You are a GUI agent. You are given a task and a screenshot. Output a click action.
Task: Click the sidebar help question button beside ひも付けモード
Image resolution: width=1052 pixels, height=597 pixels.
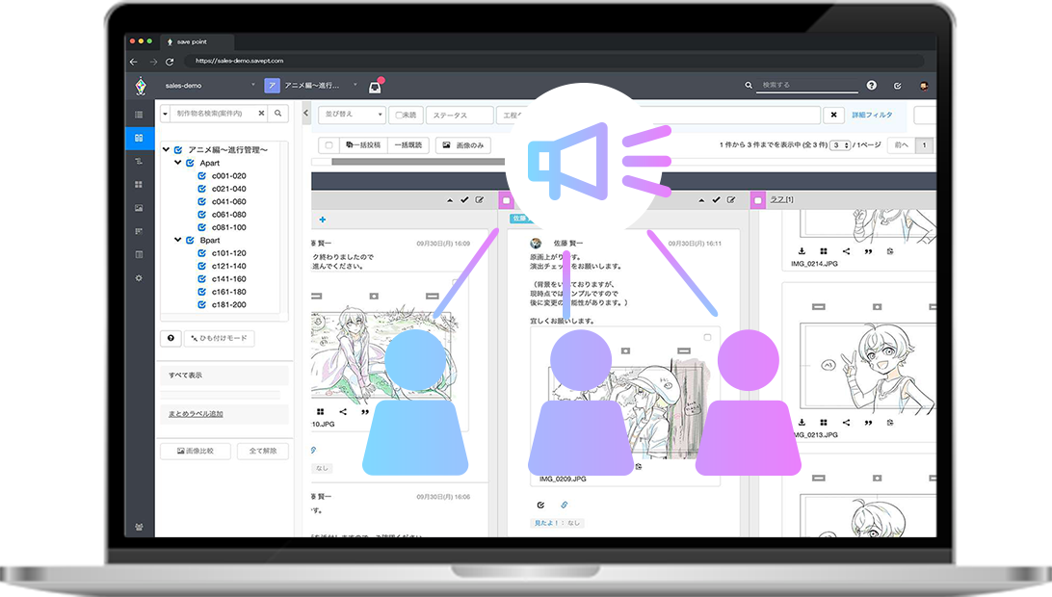tap(171, 338)
